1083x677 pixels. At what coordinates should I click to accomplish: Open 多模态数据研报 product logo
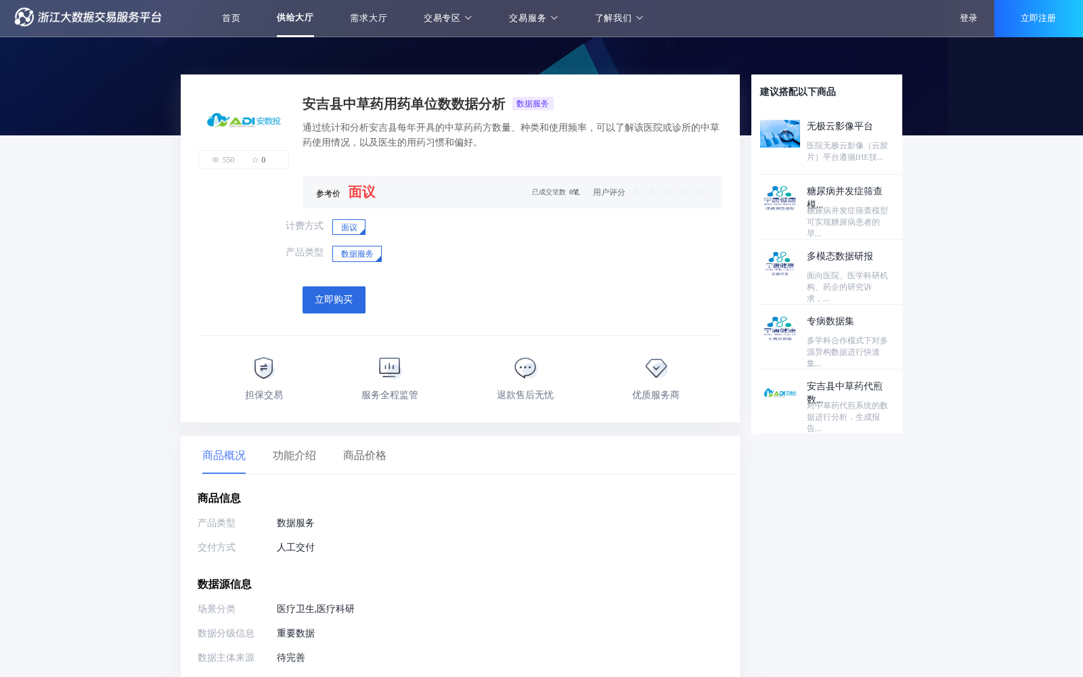click(780, 263)
